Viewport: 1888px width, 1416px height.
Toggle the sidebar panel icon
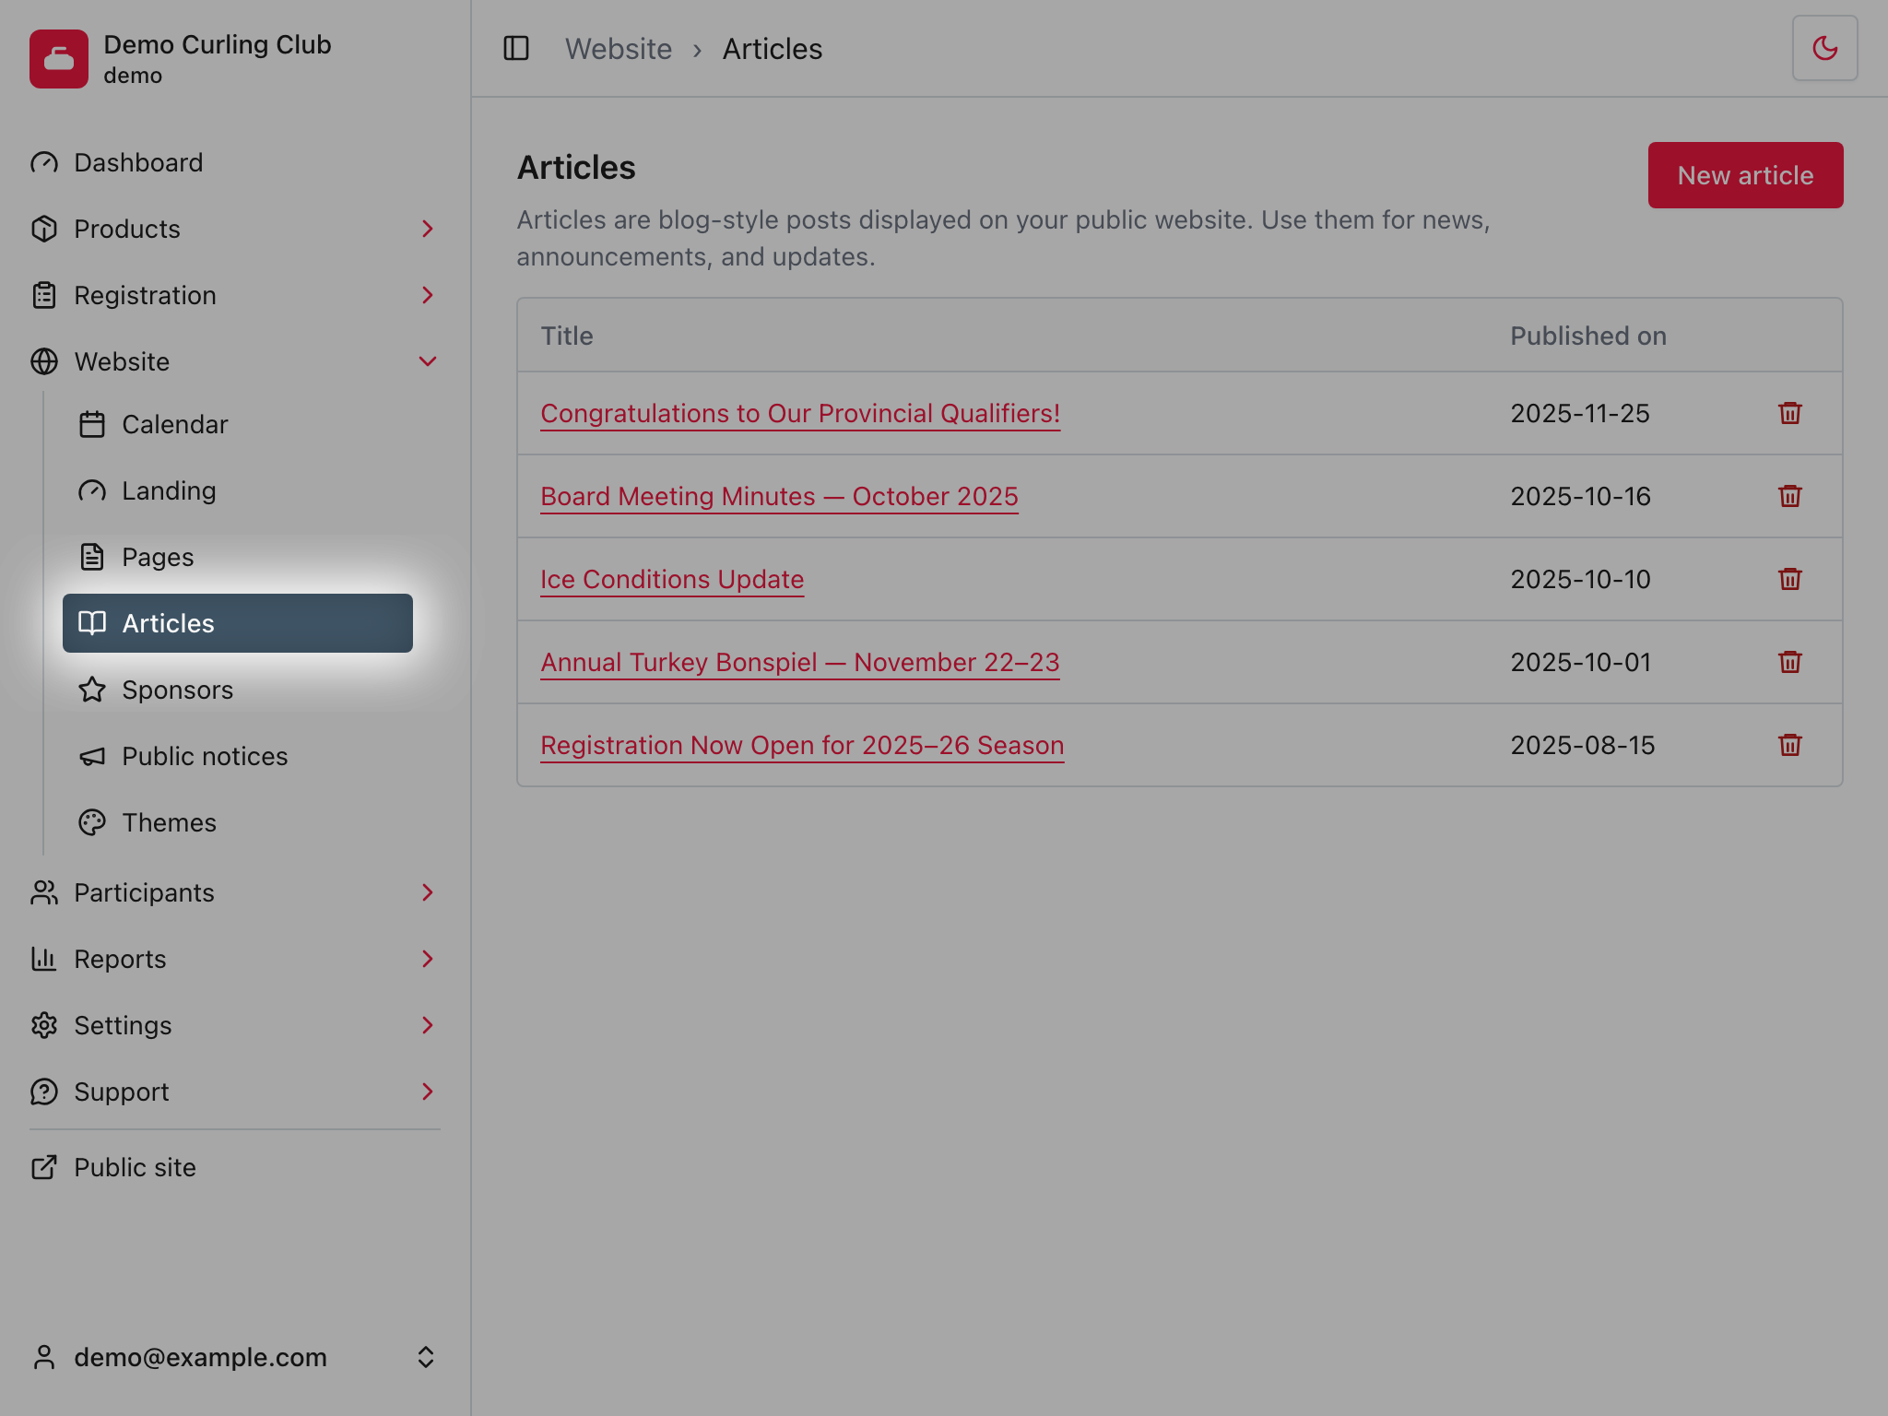(516, 48)
